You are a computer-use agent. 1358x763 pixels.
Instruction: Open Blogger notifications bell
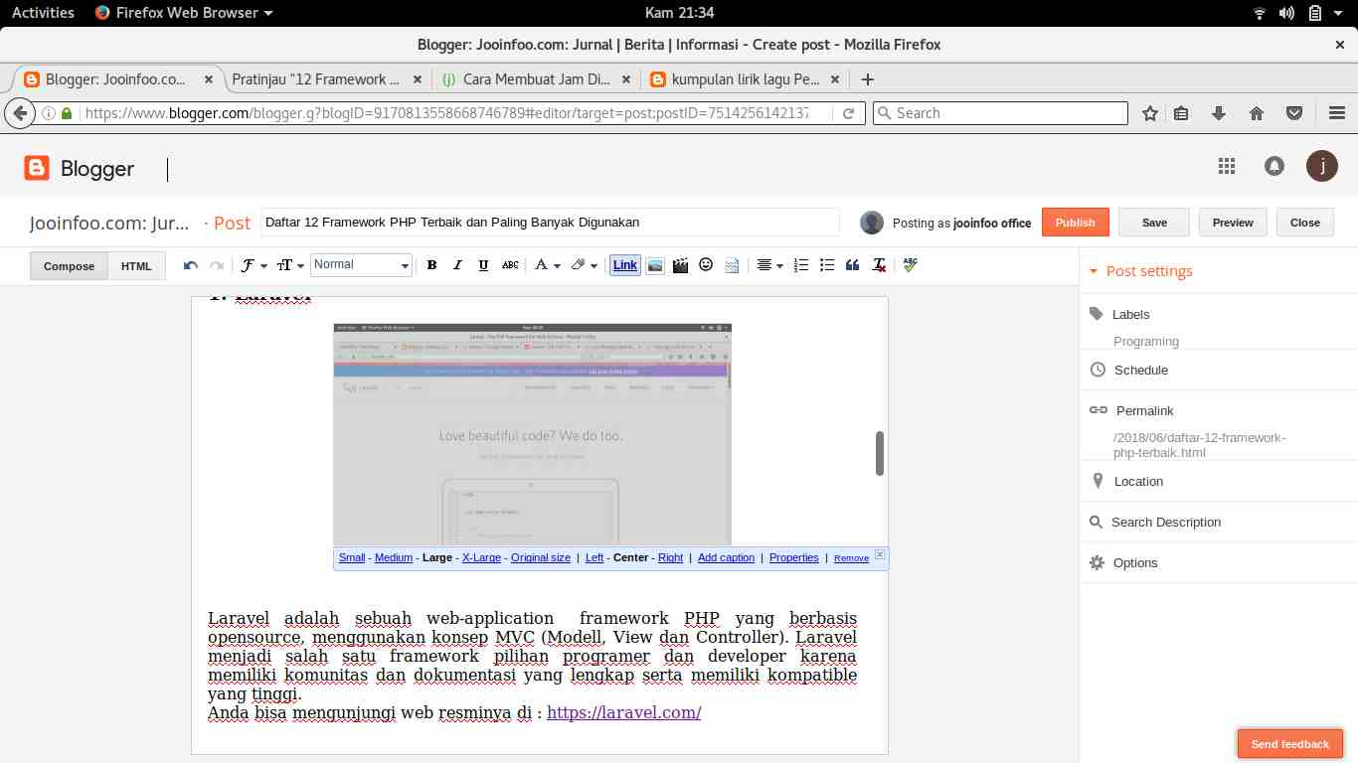1274,167
